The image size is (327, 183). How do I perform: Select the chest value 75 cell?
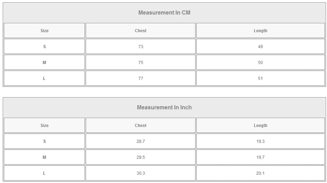coord(140,63)
